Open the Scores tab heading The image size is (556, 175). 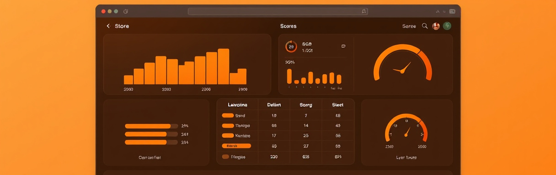coord(288,26)
